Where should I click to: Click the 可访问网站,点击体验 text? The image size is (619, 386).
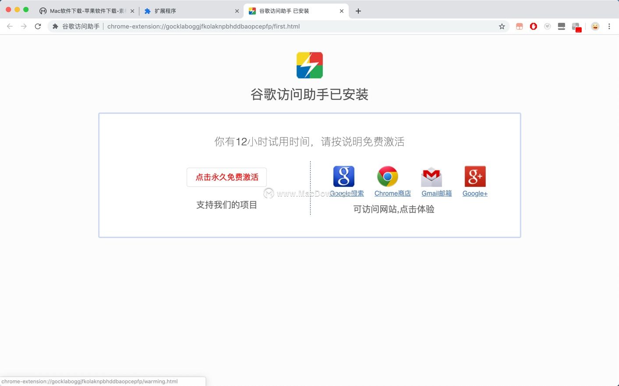[x=394, y=209]
